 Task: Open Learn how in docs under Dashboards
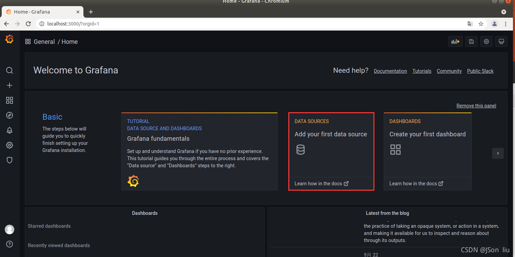[x=416, y=184]
